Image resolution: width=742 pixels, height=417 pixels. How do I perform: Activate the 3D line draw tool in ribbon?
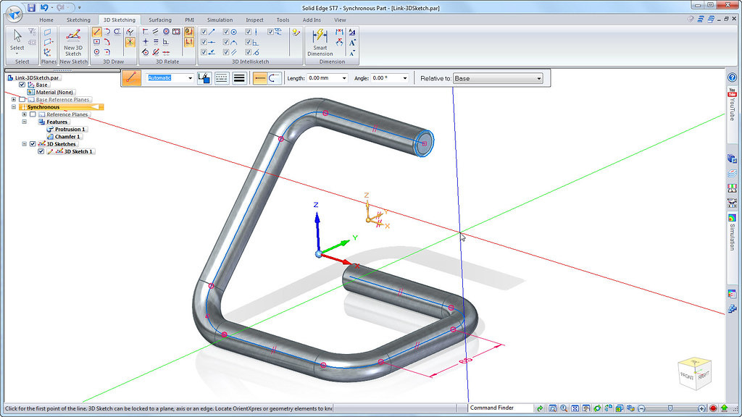click(97, 32)
